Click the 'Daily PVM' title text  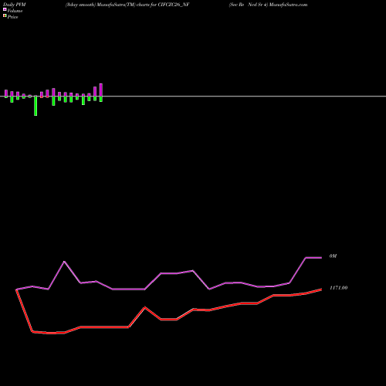[x=15, y=5]
